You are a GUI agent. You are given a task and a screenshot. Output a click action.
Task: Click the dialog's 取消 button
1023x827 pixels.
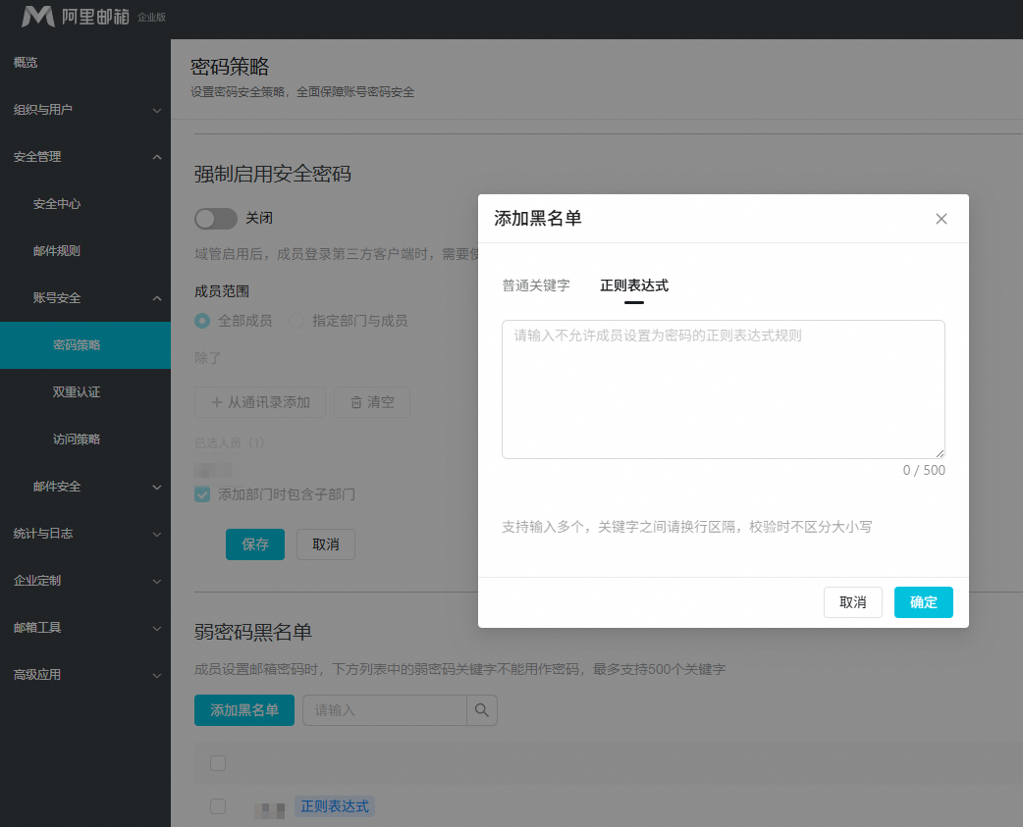[x=853, y=602]
